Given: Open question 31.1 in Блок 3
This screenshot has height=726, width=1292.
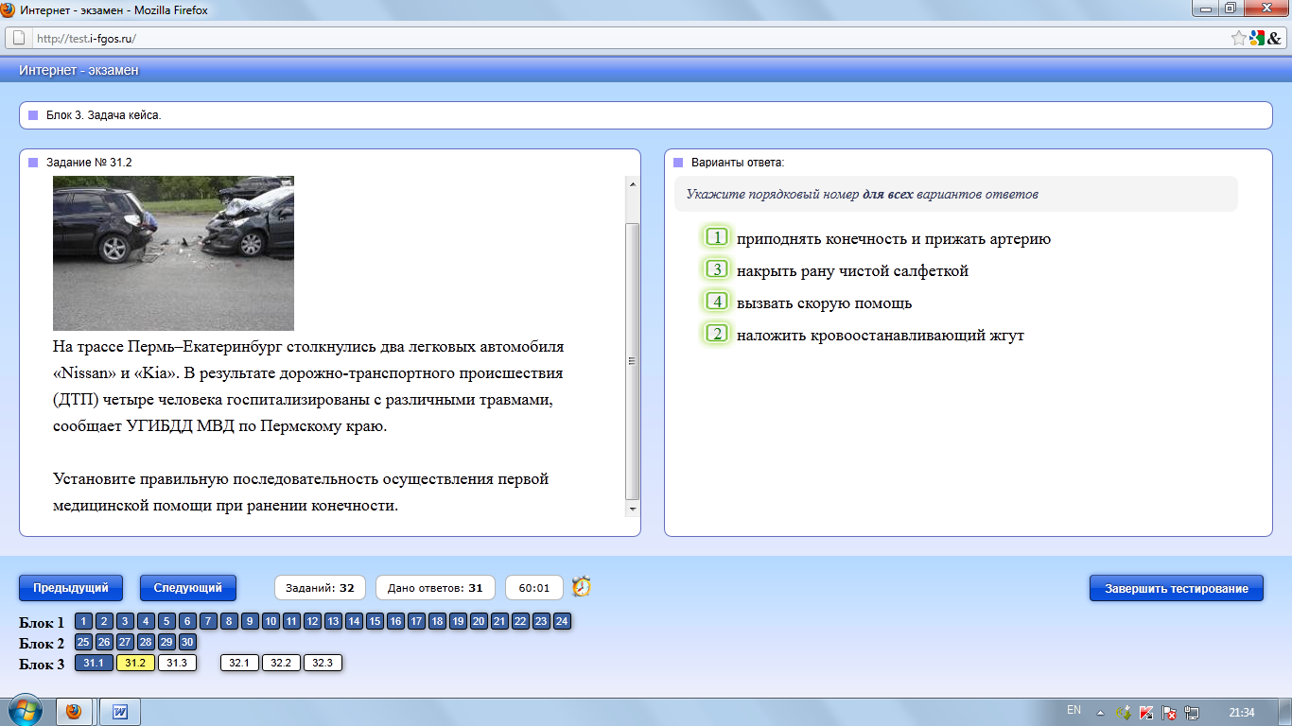Looking at the screenshot, I should pos(94,663).
